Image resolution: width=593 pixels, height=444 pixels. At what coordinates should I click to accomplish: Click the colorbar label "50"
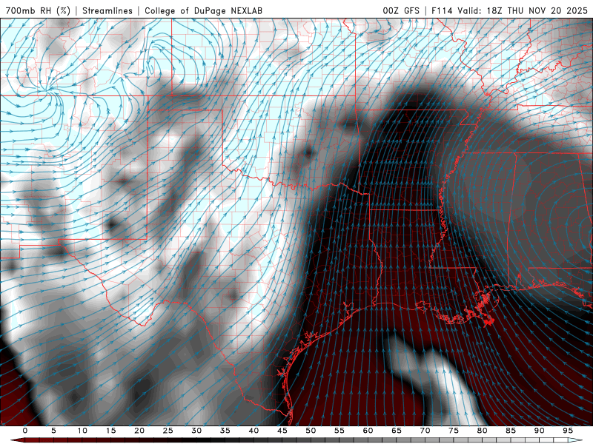click(311, 431)
